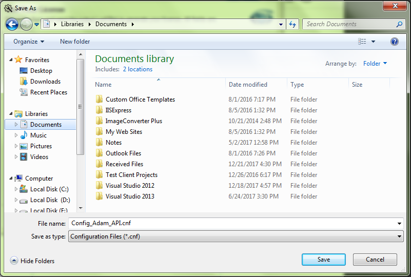Image resolution: width=411 pixels, height=277 pixels.
Task: Click the Libraries folder icon in navigation pane
Action: pos(18,114)
